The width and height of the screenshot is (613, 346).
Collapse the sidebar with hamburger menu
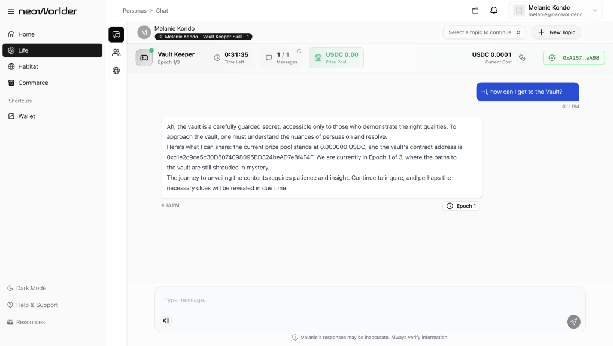click(x=11, y=11)
